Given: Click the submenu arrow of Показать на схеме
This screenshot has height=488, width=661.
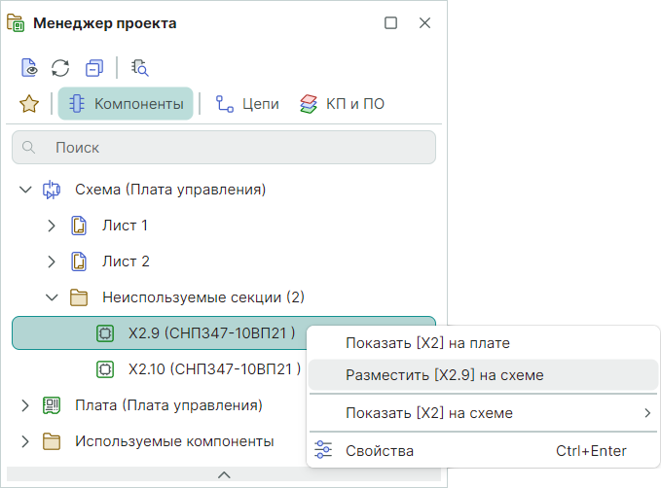Looking at the screenshot, I should (x=647, y=413).
